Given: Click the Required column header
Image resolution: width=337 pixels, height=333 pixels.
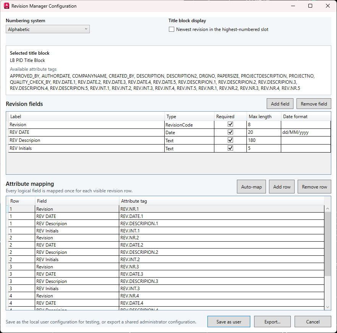Looking at the screenshot, I should [230, 116].
